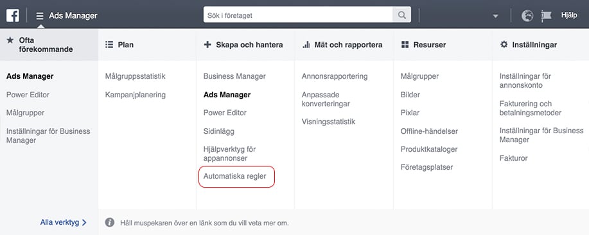Click the flag icon in top bar
589x235 pixels.
click(x=546, y=16)
